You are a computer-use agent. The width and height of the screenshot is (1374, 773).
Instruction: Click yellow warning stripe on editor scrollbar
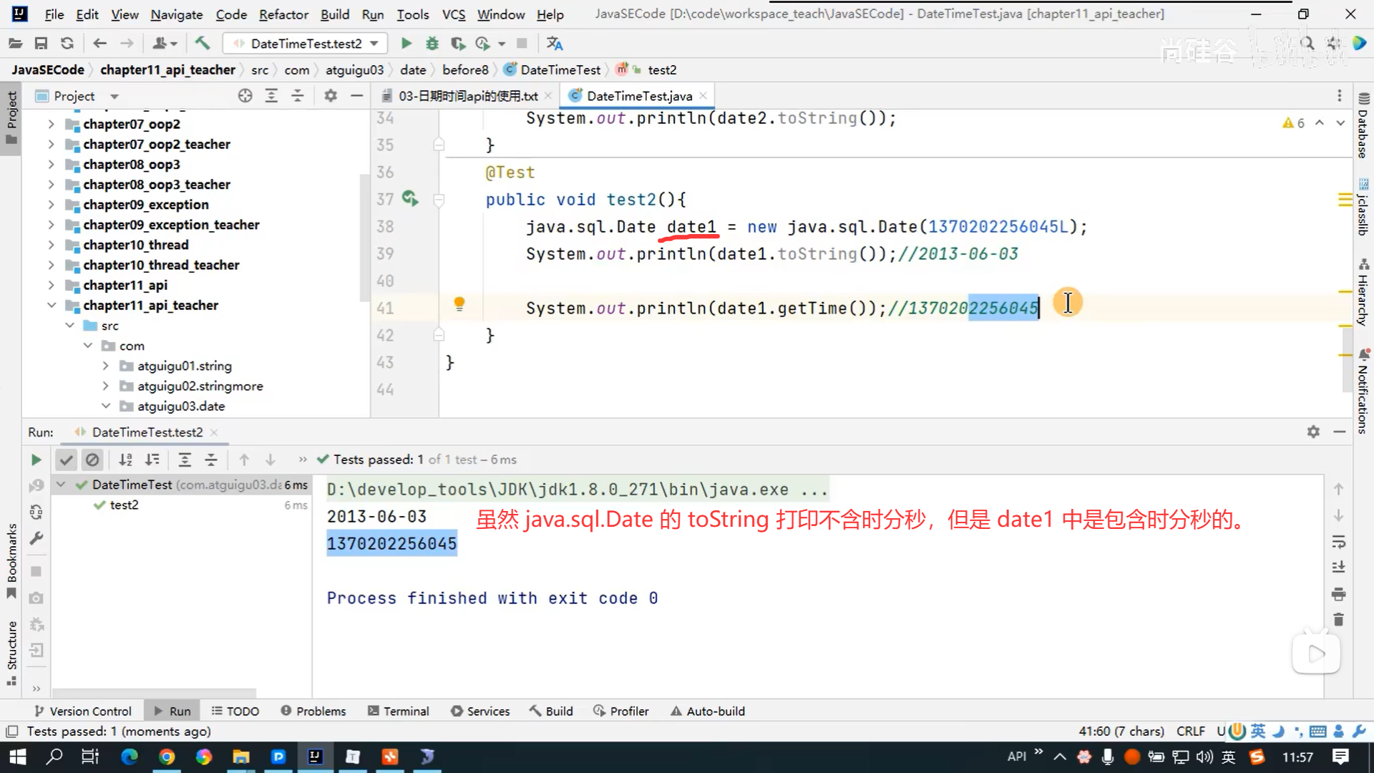click(1345, 292)
